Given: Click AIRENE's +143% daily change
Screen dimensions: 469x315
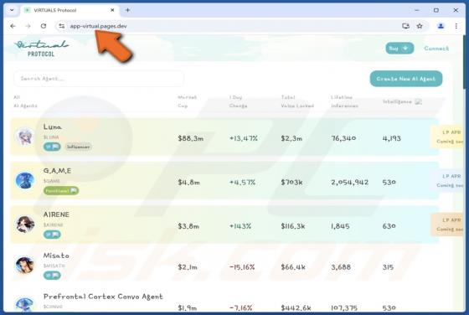Looking at the screenshot, I should [240, 226].
